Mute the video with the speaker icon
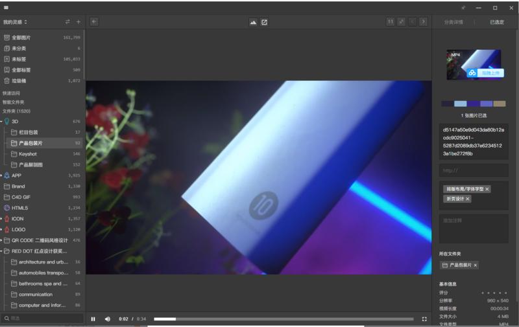The height and width of the screenshot is (327, 519). point(108,319)
